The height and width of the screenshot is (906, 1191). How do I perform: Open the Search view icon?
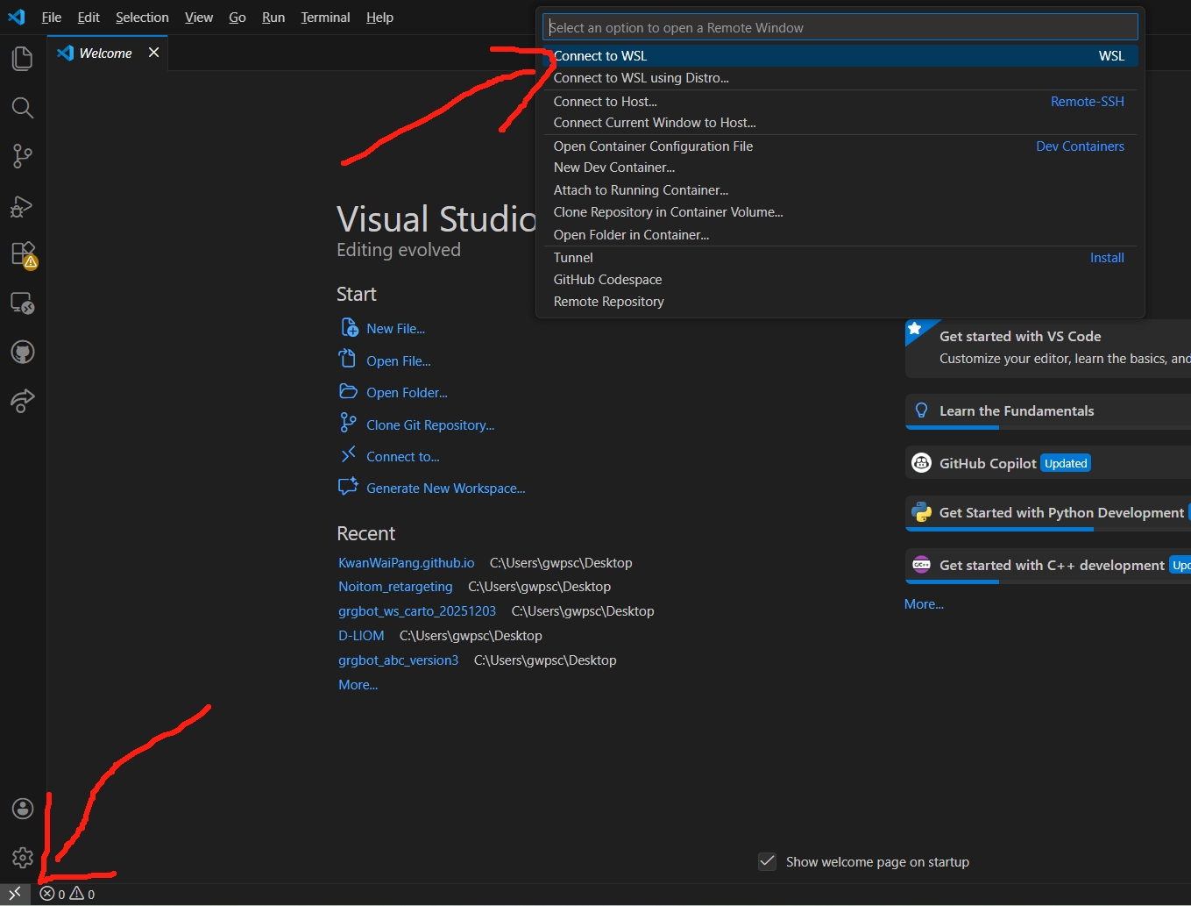coord(23,108)
